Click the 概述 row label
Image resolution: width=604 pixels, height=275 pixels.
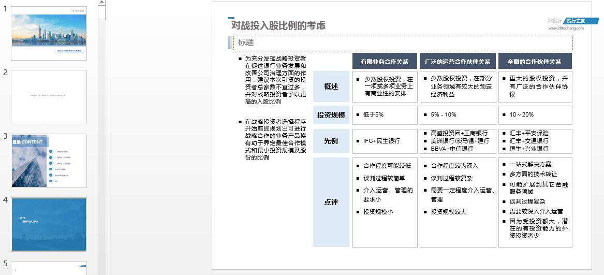click(x=331, y=87)
